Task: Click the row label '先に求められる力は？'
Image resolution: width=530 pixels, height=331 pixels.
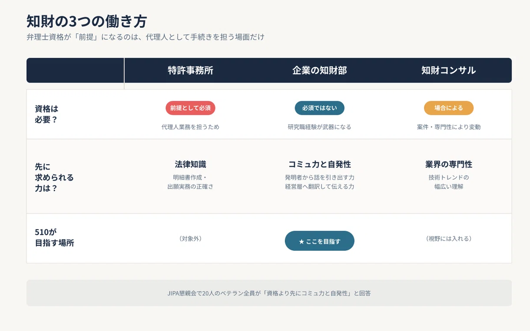Action: pyautogui.click(x=54, y=177)
